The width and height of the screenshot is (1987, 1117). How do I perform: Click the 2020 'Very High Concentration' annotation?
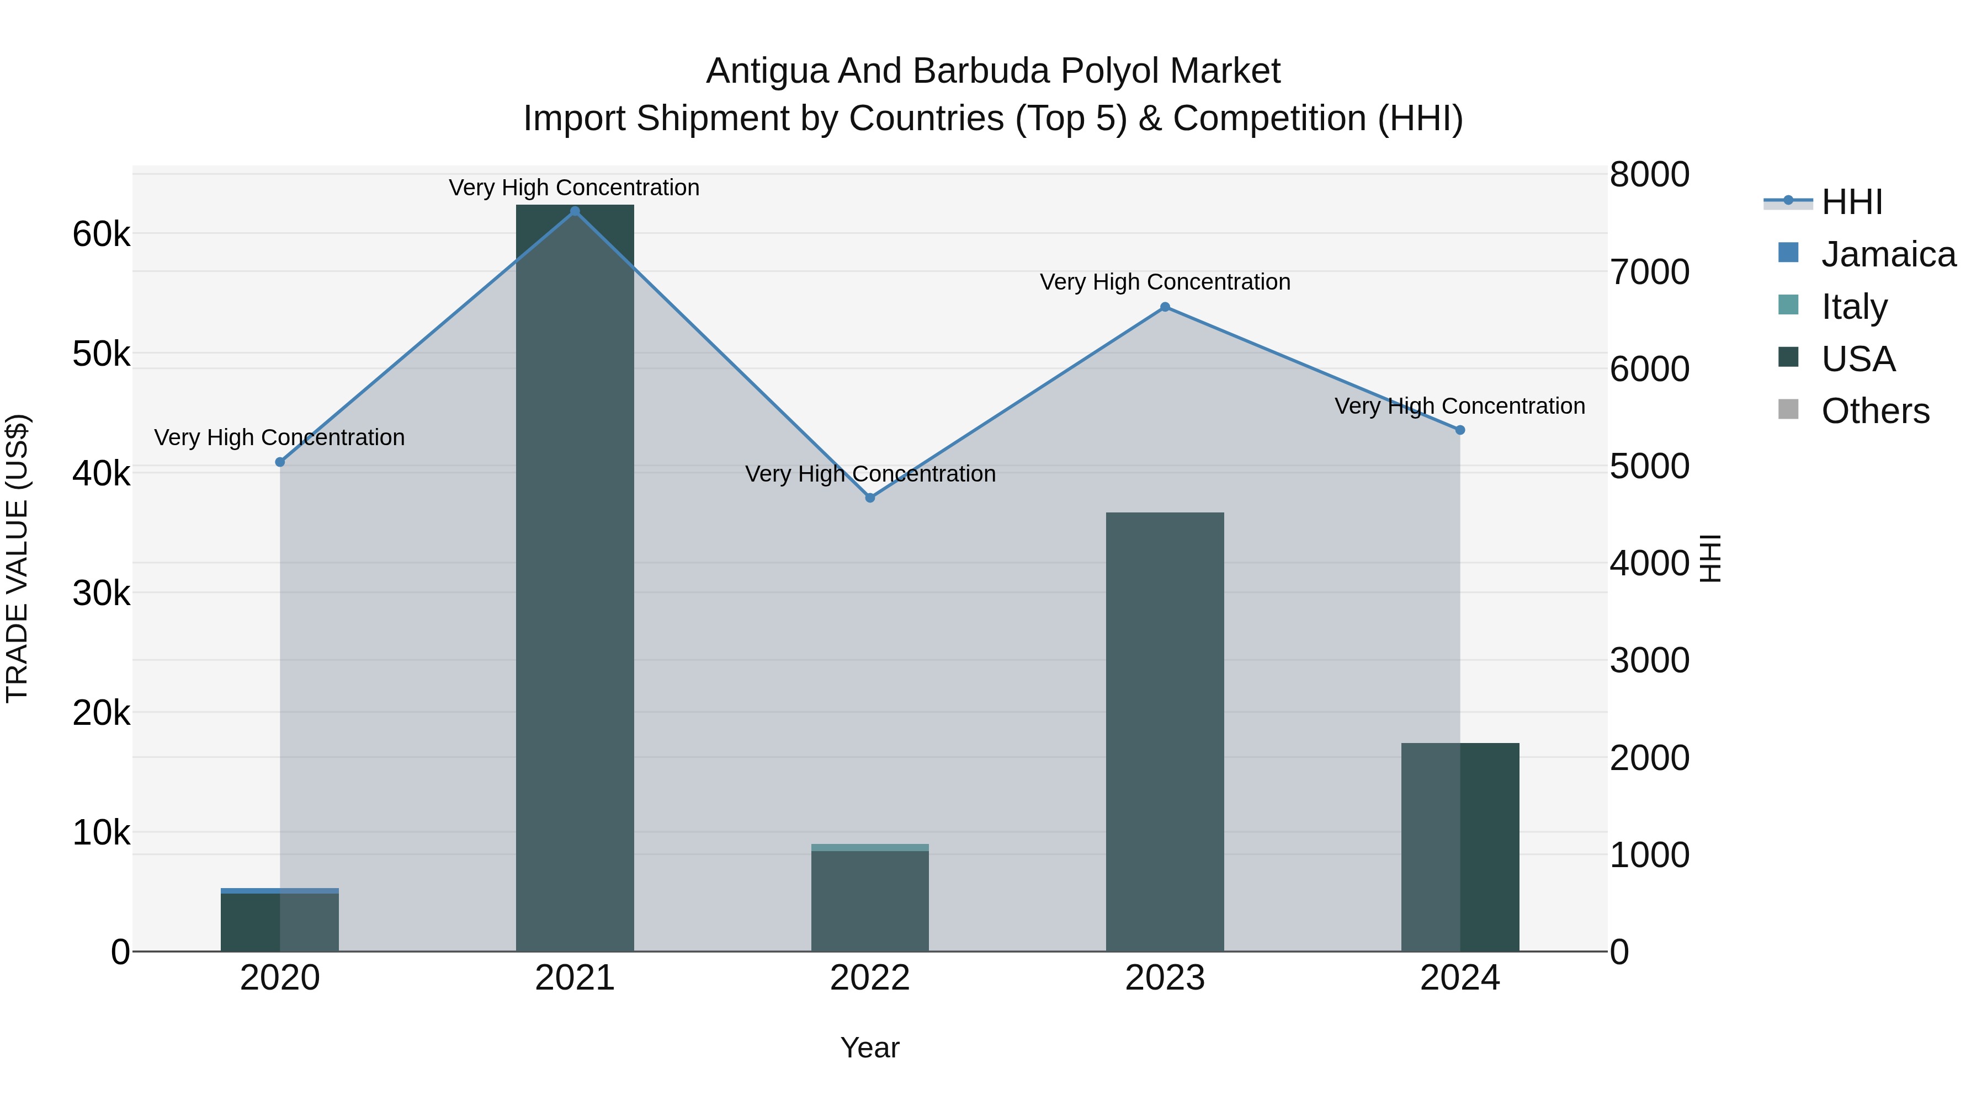point(280,438)
